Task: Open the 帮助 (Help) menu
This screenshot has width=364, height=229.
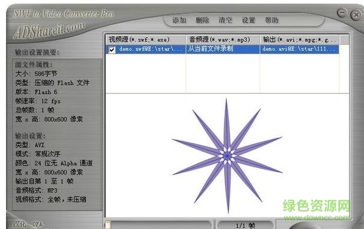Action: tap(271, 20)
